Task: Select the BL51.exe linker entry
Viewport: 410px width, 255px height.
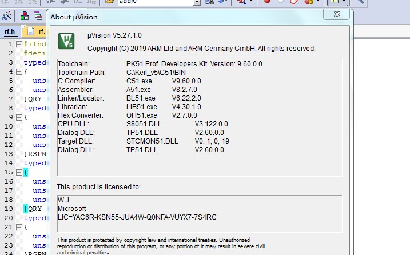Action: point(141,98)
